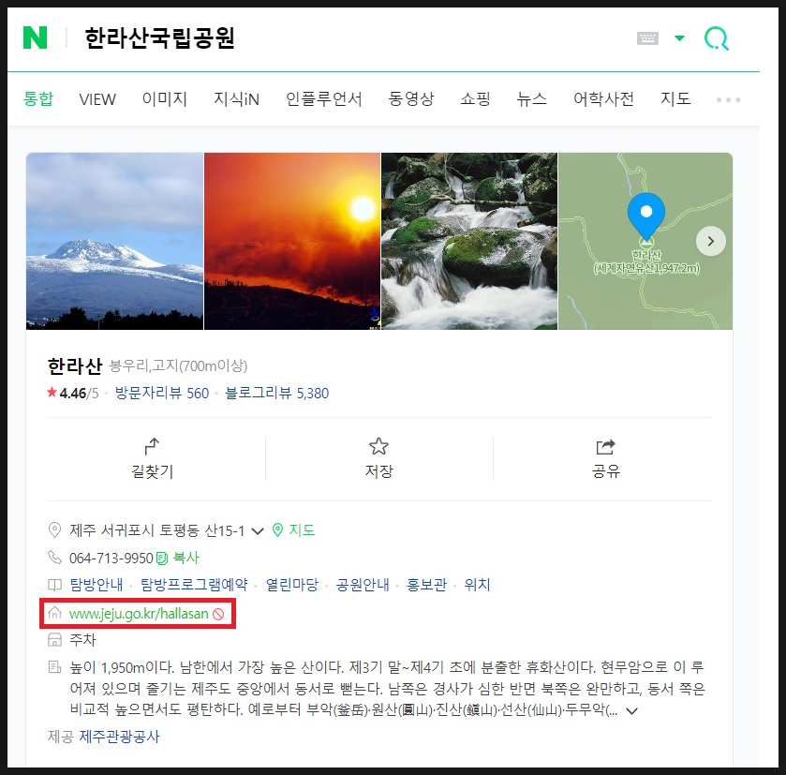Click the 4.46/5 star rating

click(73, 393)
